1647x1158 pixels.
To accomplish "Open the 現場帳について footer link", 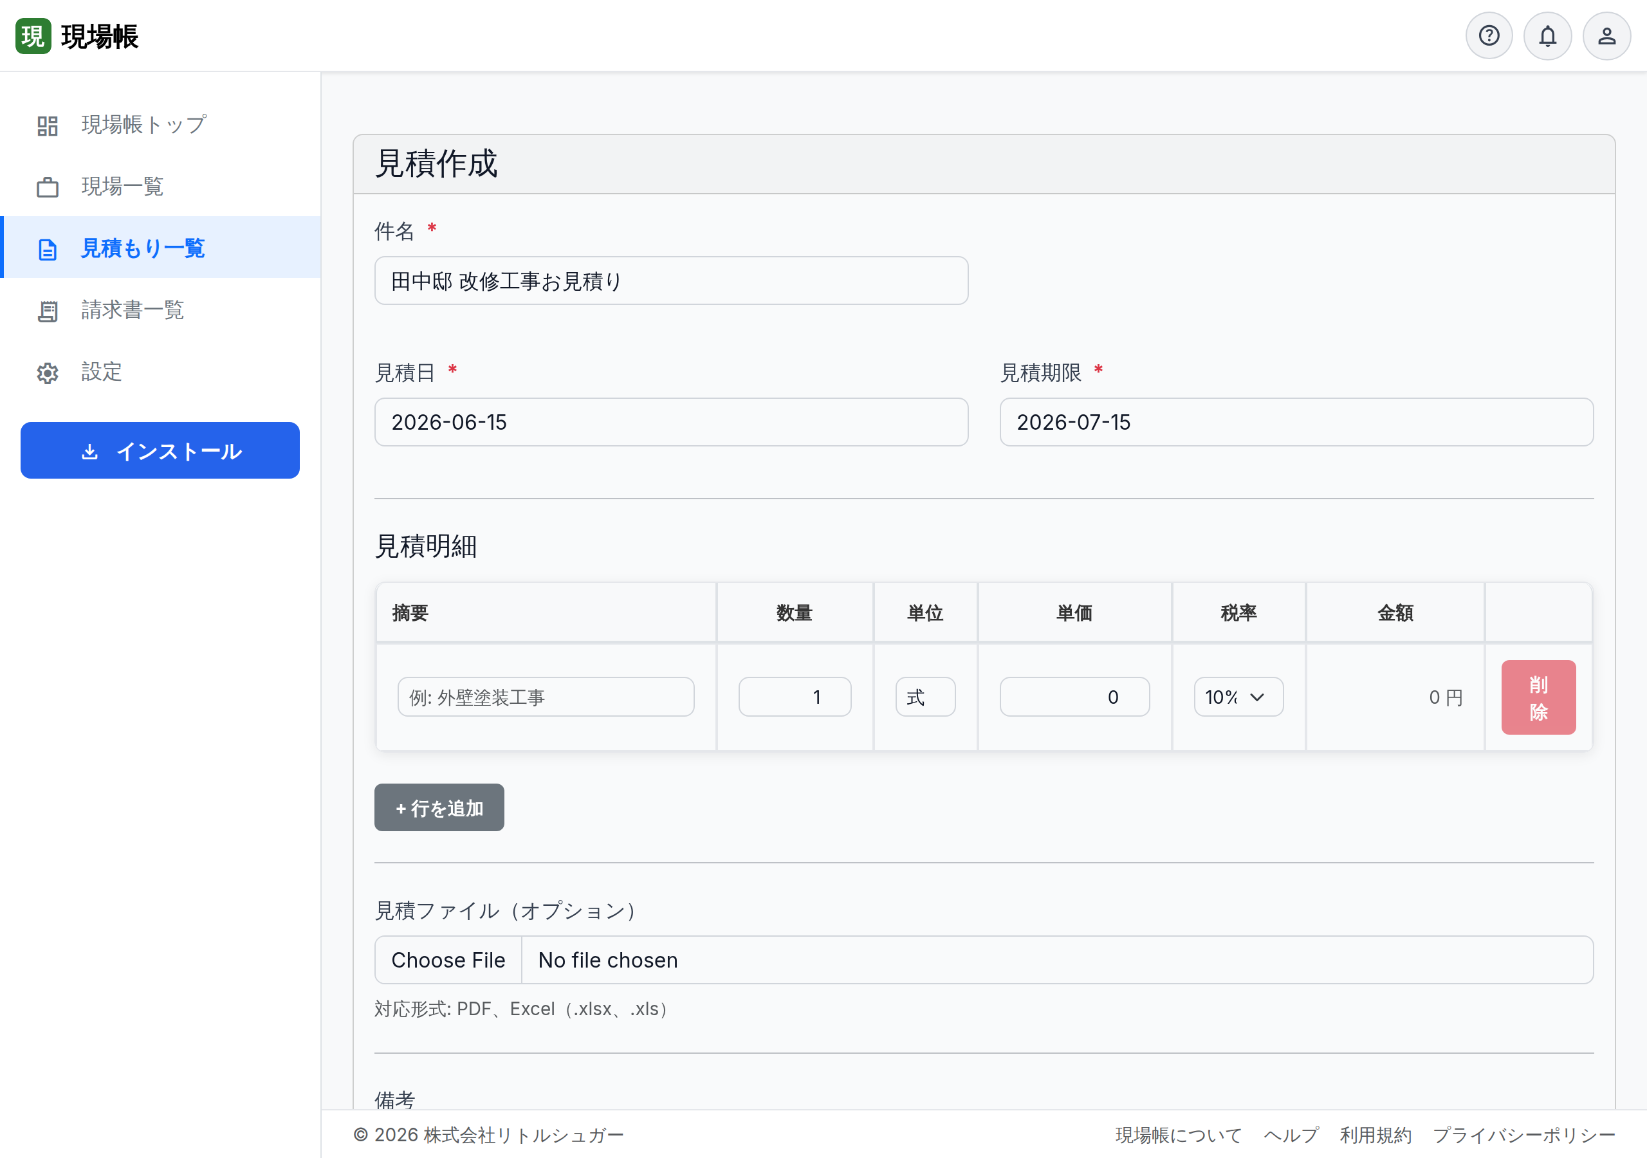I will (x=1179, y=1135).
